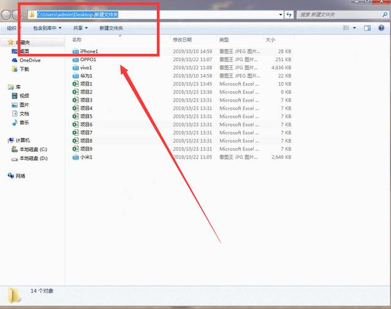Sort by the 大小 size column header
Viewport: 391px width, 309px height.
click(x=271, y=40)
